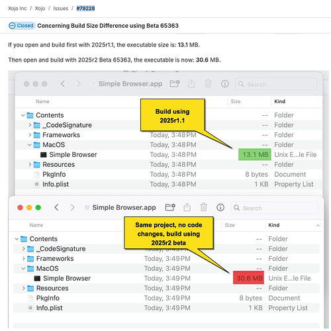Click the Get Info icon in background Finder window
331x331 pixels.
coord(225,84)
